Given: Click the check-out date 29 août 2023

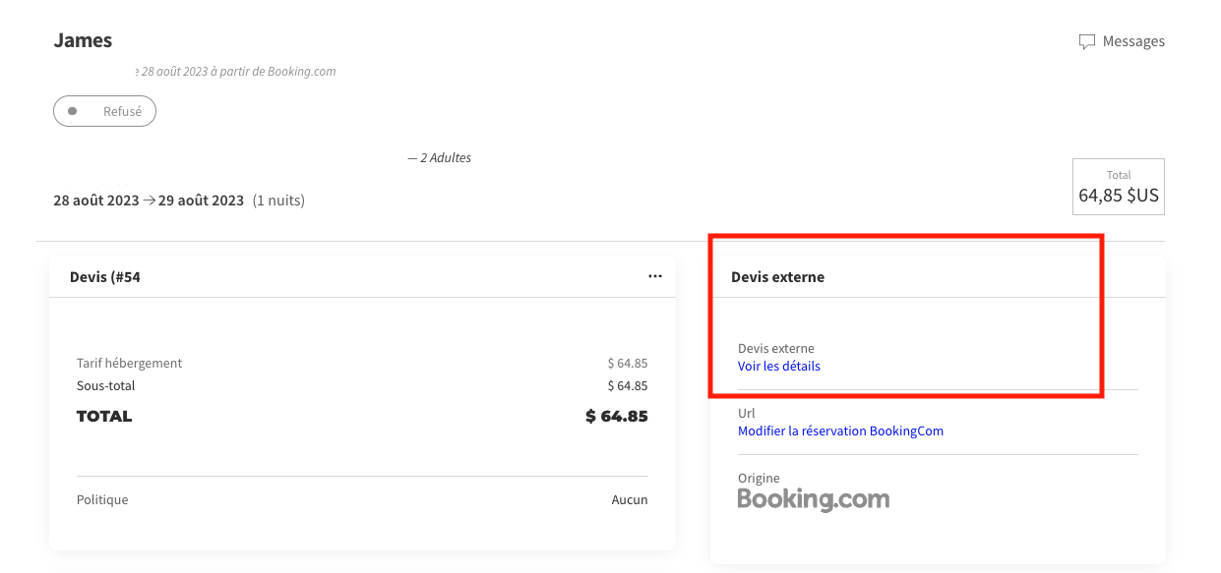Looking at the screenshot, I should [x=201, y=201].
